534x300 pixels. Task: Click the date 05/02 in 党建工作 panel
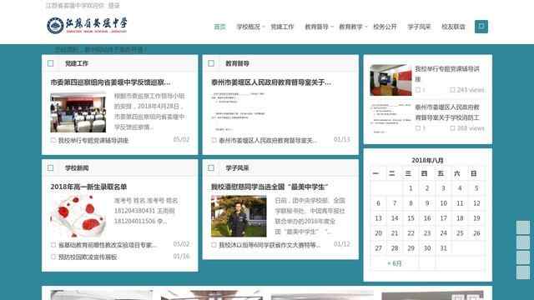click(x=181, y=139)
